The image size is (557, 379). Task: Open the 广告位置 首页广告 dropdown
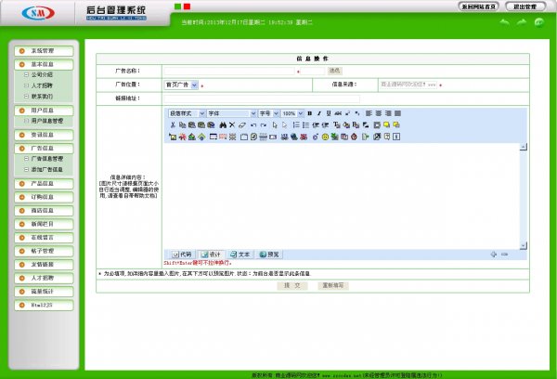[x=181, y=85]
